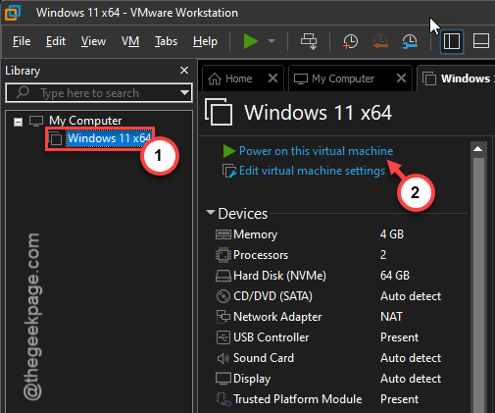
Task: Collapse the Devices section
Action: [211, 213]
